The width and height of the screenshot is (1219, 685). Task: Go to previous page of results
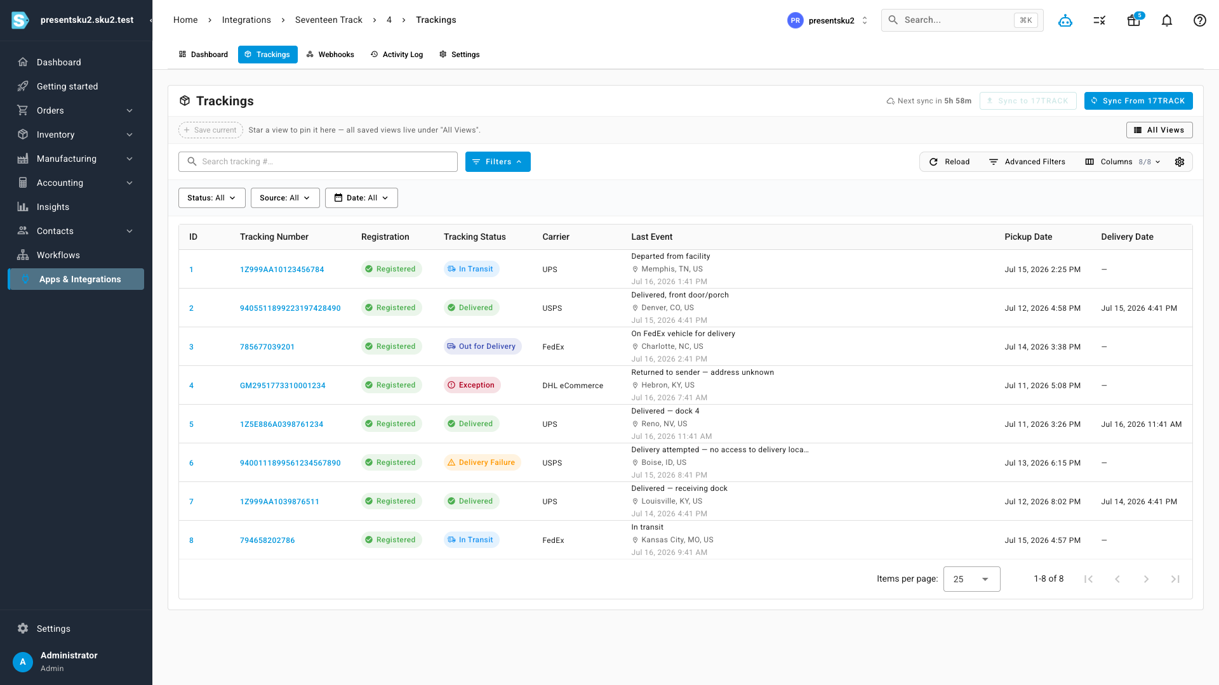pyautogui.click(x=1117, y=579)
